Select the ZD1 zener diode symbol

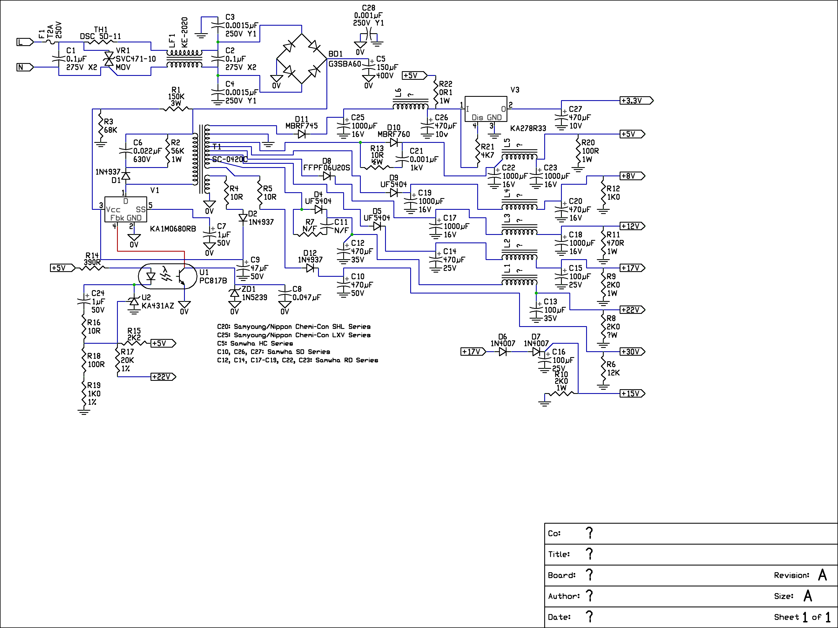235,293
